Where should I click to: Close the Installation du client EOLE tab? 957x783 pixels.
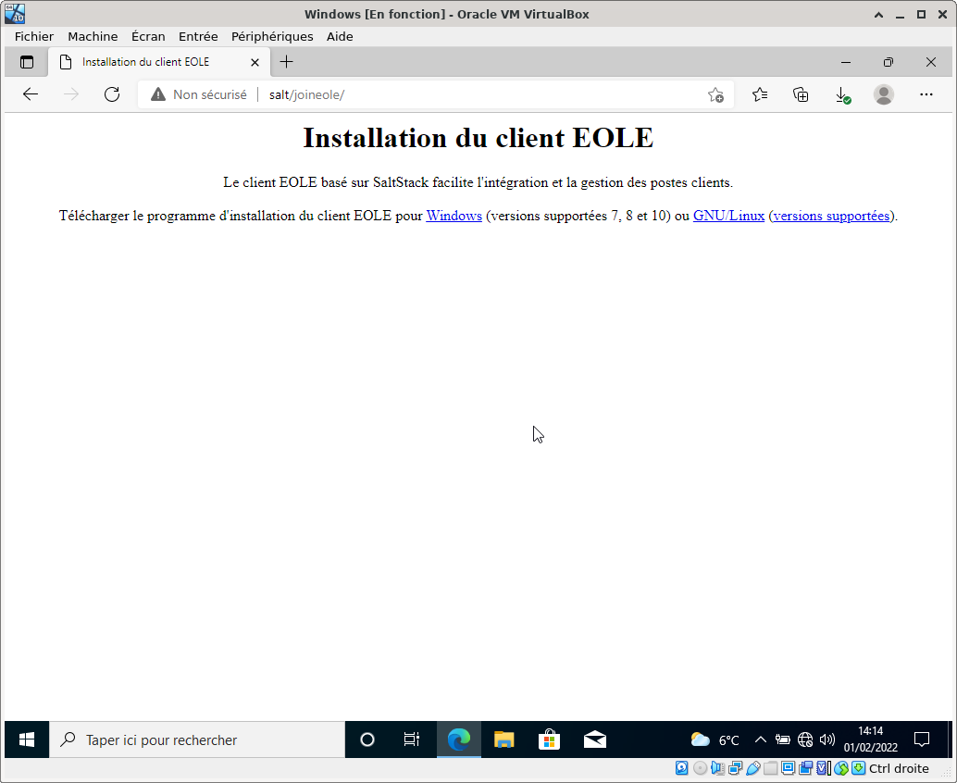point(255,62)
